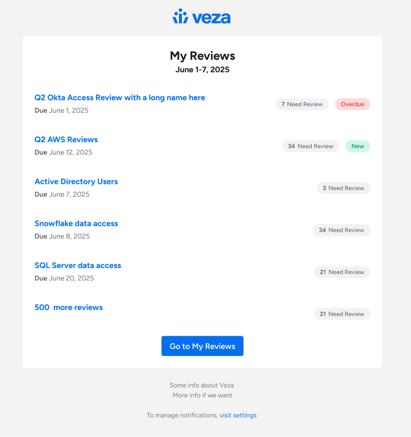411x437 pixels.
Task: Click the Veza logo icon
Action: click(180, 17)
